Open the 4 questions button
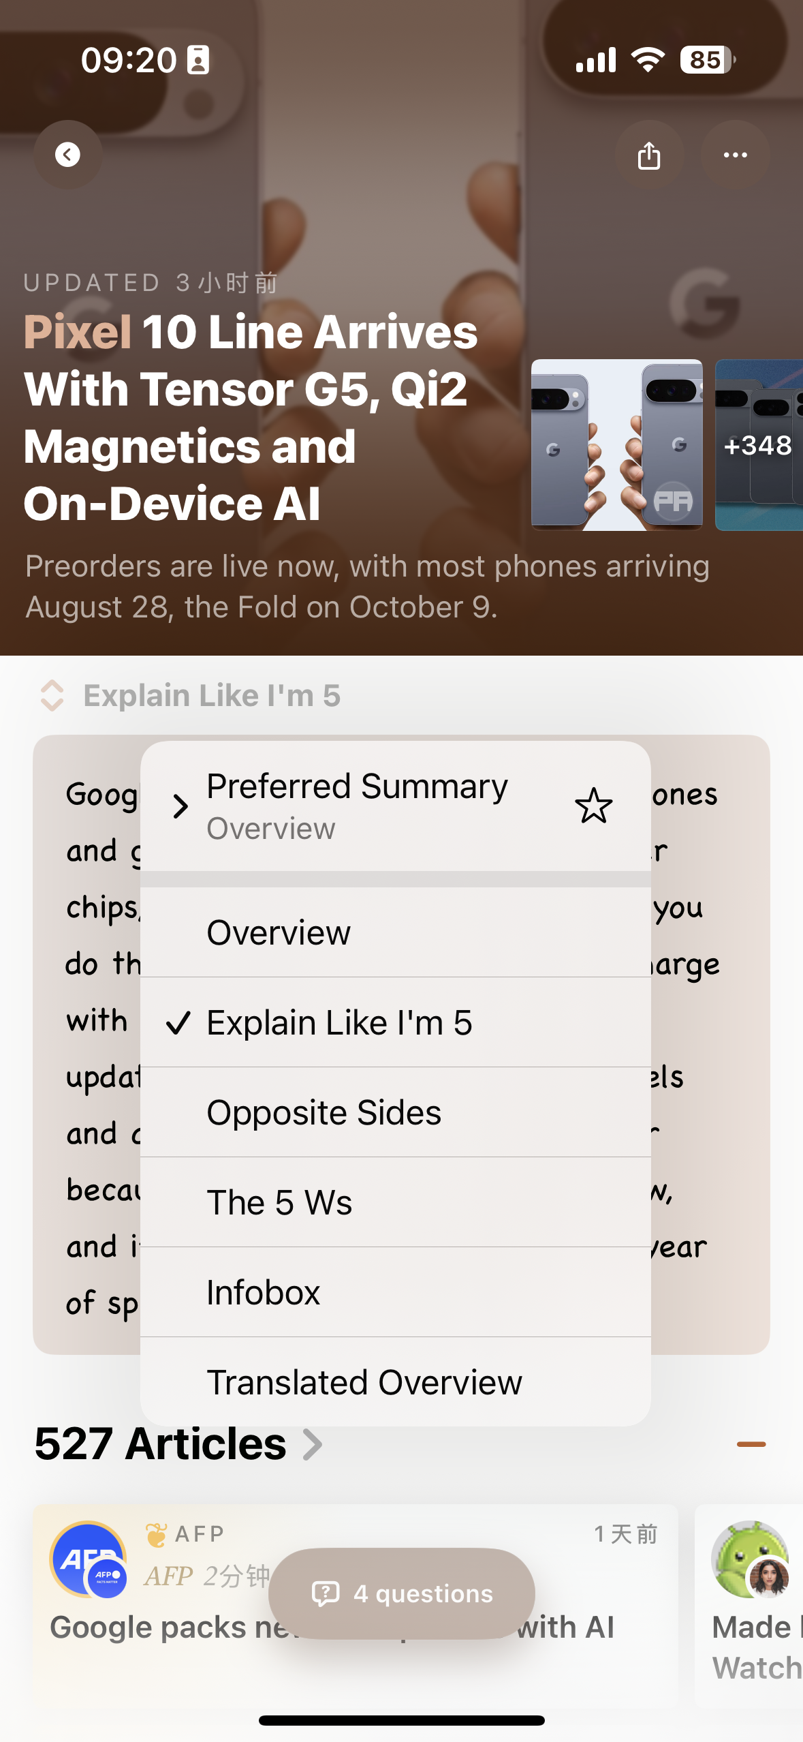Viewport: 803px width, 1742px height. 402,1593
